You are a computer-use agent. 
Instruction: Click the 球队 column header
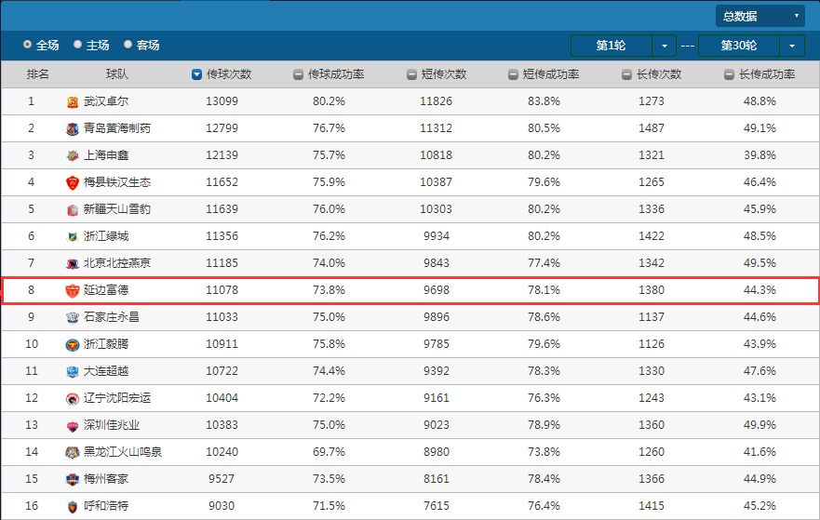coord(116,74)
